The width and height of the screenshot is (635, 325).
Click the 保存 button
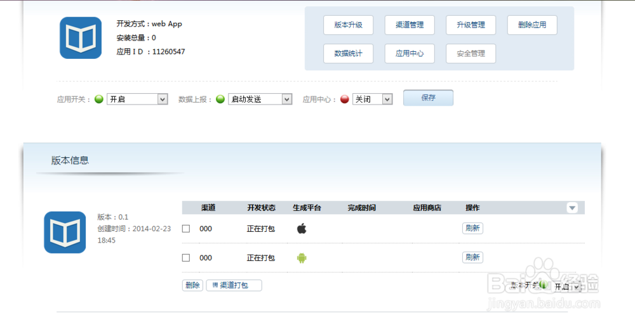coord(428,98)
